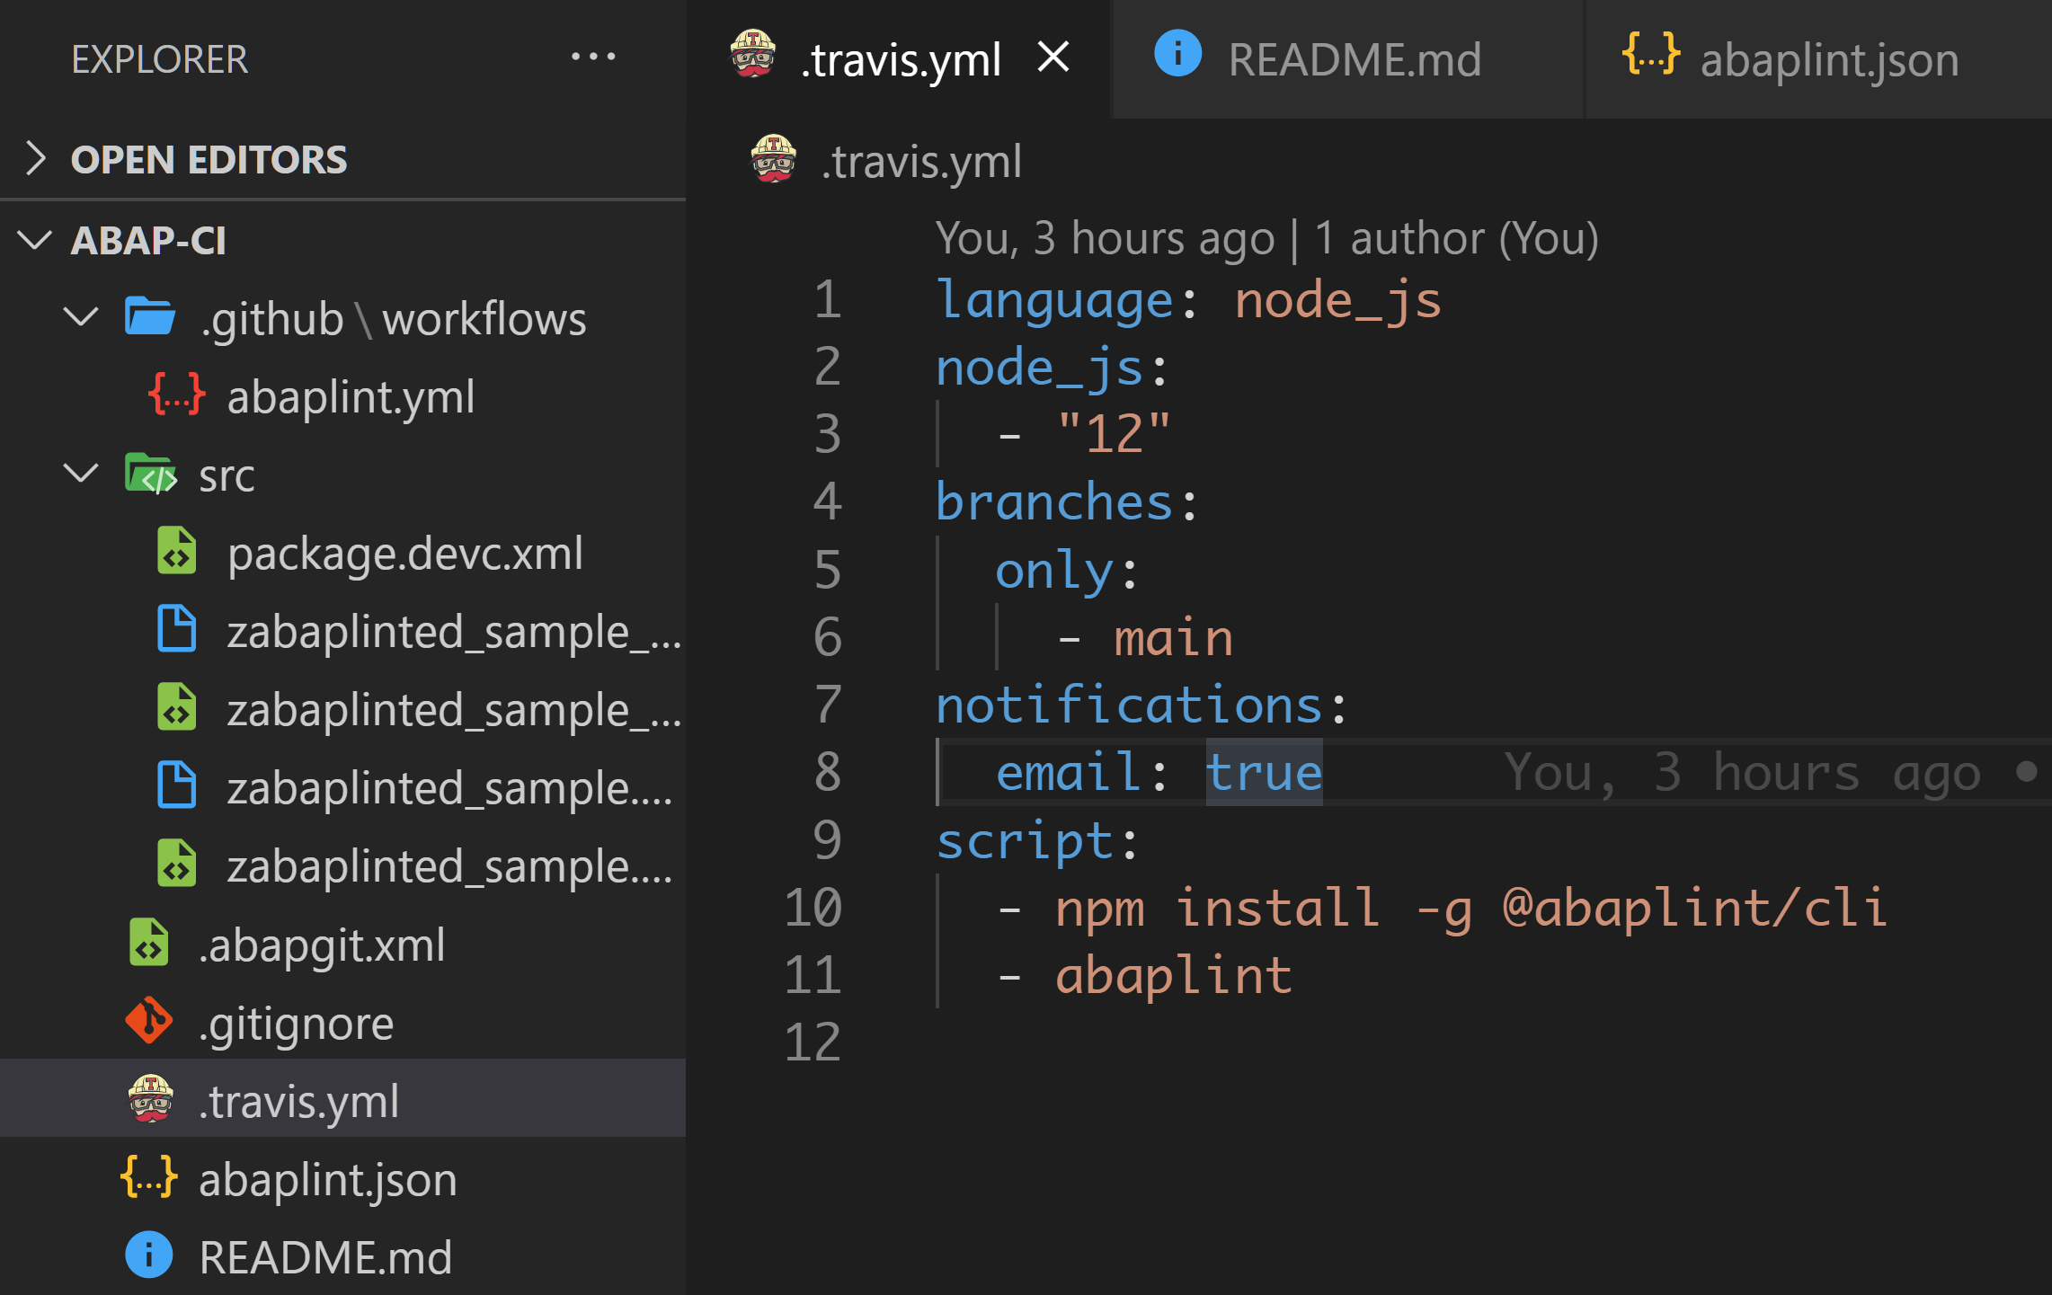The height and width of the screenshot is (1295, 2052).
Task: Click XML file icon beside package.devc.xml
Action: (177, 552)
